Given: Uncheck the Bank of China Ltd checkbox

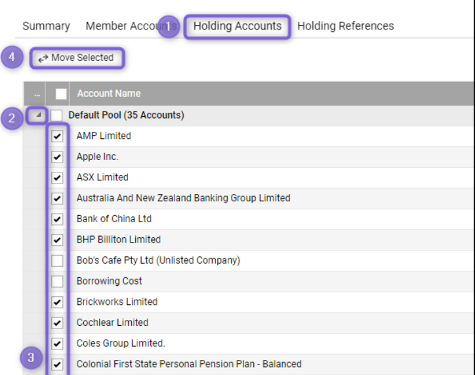Looking at the screenshot, I should 57,219.
